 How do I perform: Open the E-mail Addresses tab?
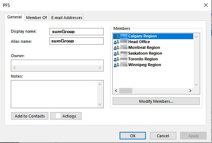pyautogui.click(x=67, y=18)
